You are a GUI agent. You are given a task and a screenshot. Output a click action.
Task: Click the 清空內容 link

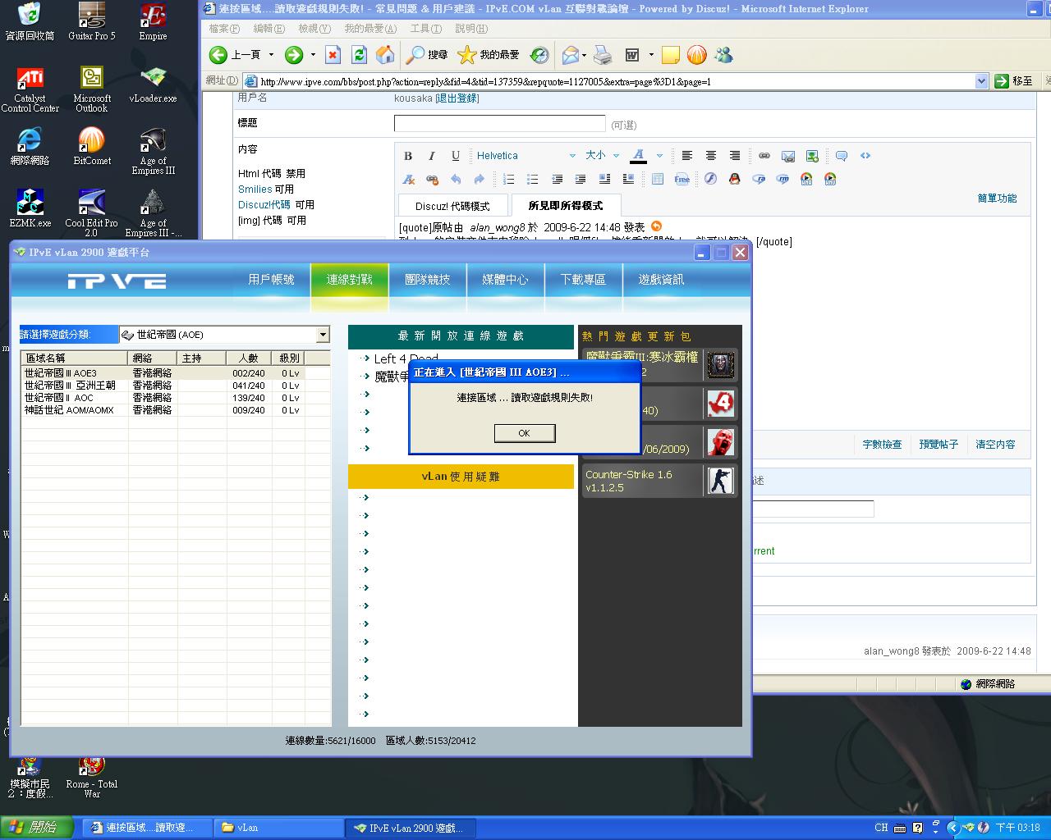pos(995,445)
